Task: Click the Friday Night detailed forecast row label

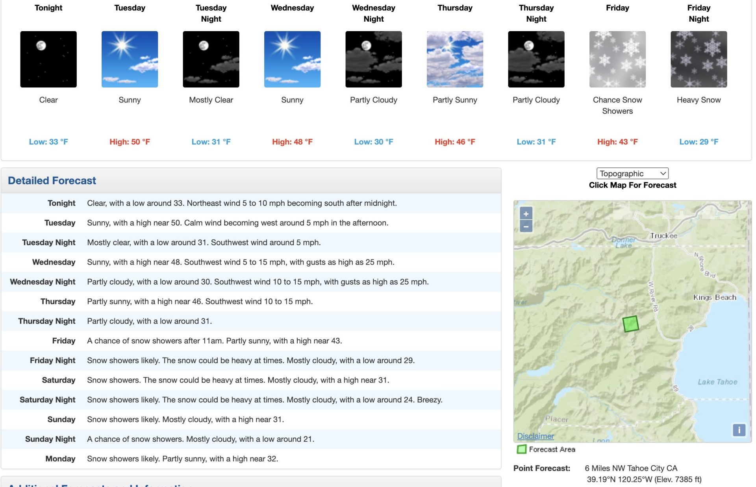Action: (x=52, y=361)
